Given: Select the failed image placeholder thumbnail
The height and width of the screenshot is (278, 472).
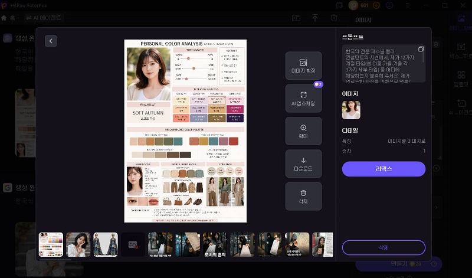Looking at the screenshot, I should pyautogui.click(x=133, y=244).
